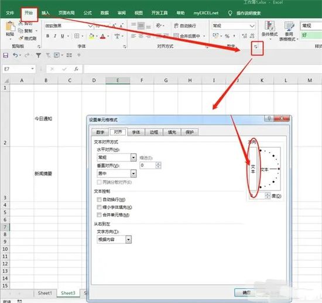Click the Decrease Decimal icon
This screenshot has width=322, height=303.
pyautogui.click(x=252, y=36)
